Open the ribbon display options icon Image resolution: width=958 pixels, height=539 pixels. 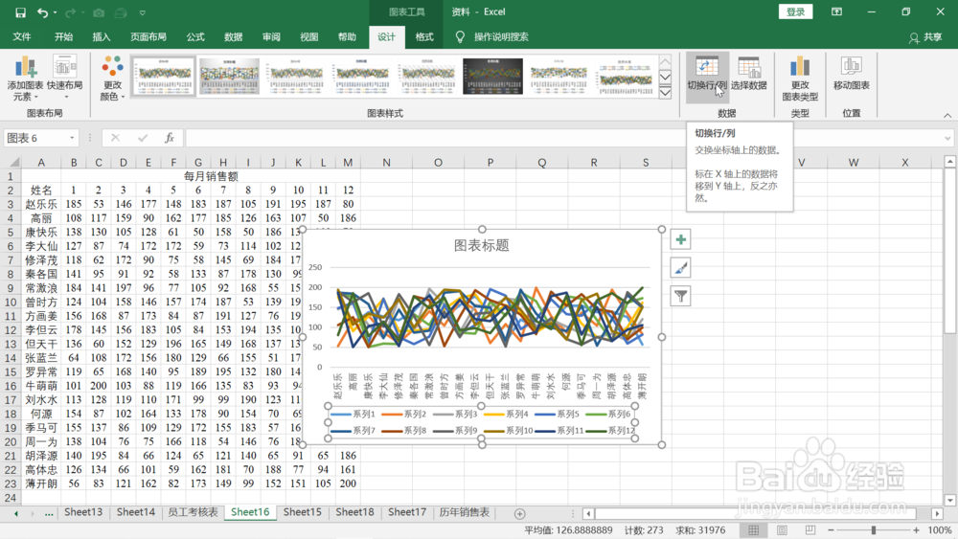pyautogui.click(x=836, y=11)
